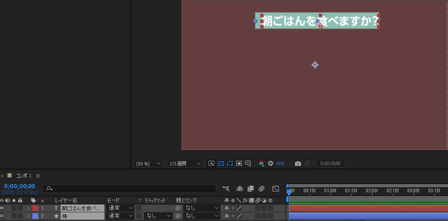Click the +0.0 exposure value
This screenshot has width=448, height=221.
[x=280, y=164]
